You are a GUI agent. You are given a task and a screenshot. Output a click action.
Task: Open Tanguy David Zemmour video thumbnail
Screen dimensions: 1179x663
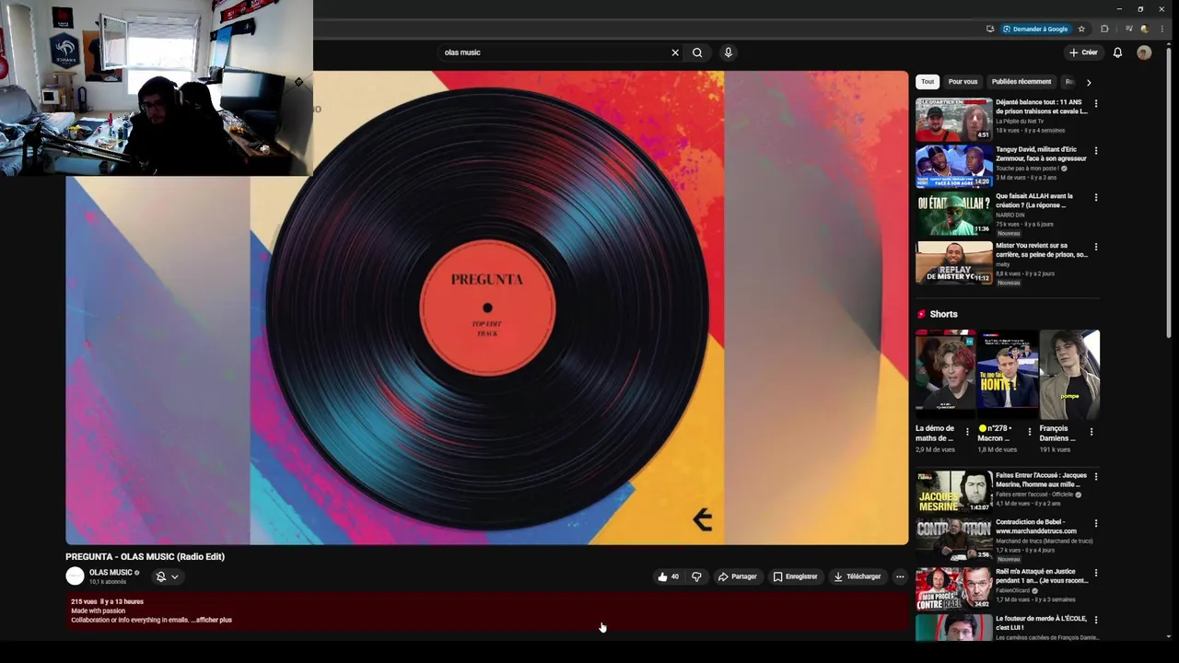tap(953, 166)
